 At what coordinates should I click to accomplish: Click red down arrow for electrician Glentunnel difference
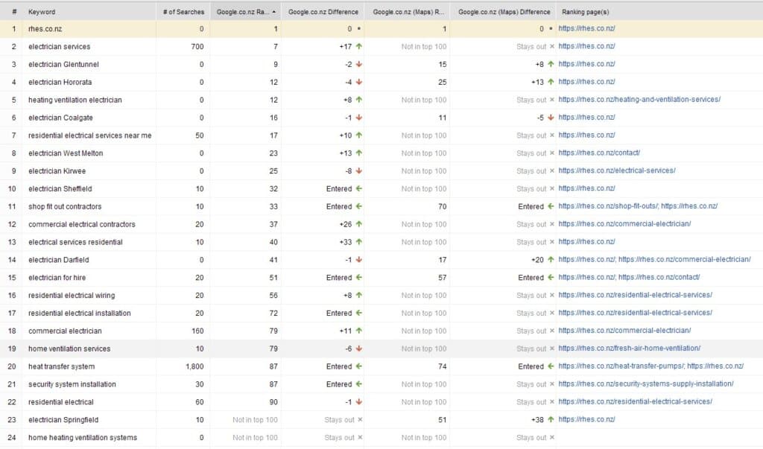[x=359, y=64]
